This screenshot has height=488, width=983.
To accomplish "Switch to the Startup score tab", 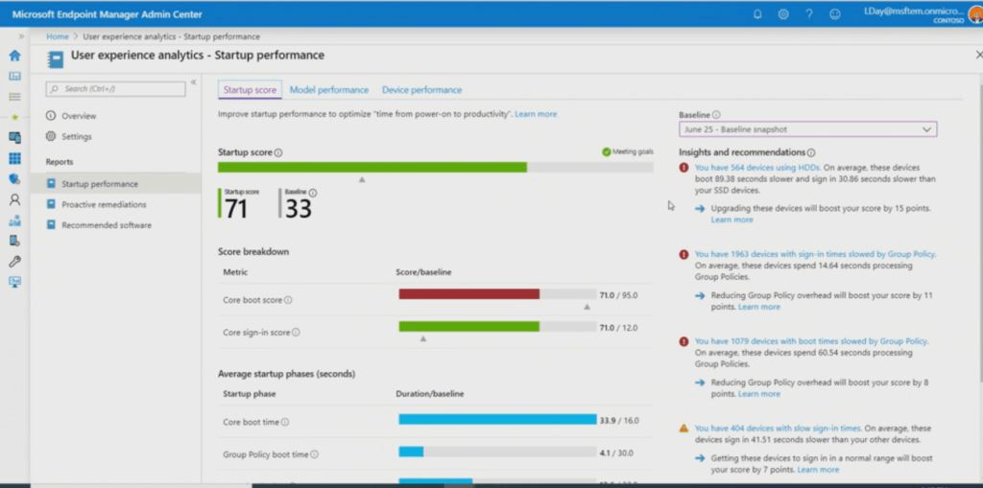I will click(250, 89).
